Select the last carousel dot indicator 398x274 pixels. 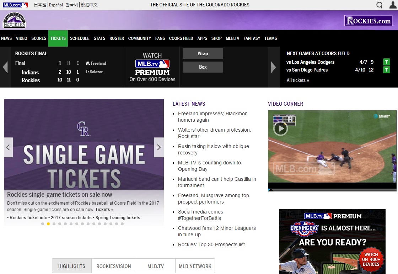pyautogui.click(x=122, y=224)
